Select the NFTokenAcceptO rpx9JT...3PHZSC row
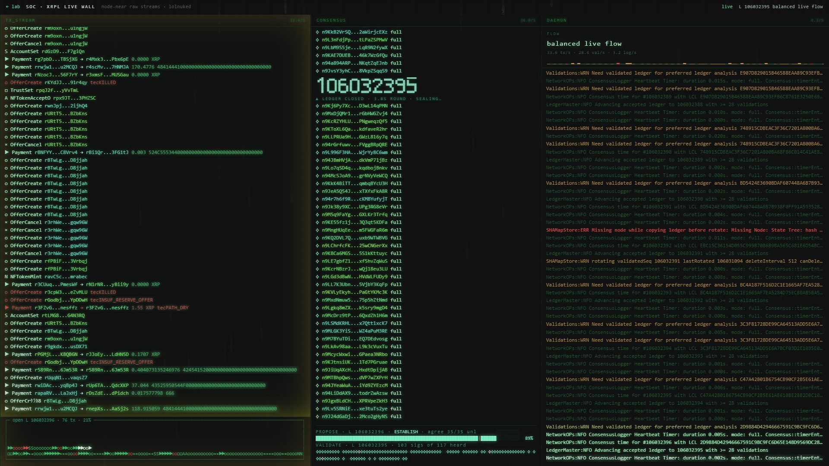 (x=155, y=98)
